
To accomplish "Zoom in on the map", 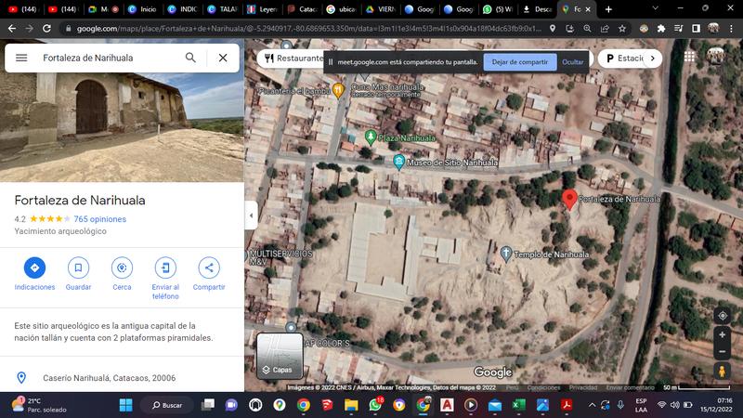I will pos(723,334).
